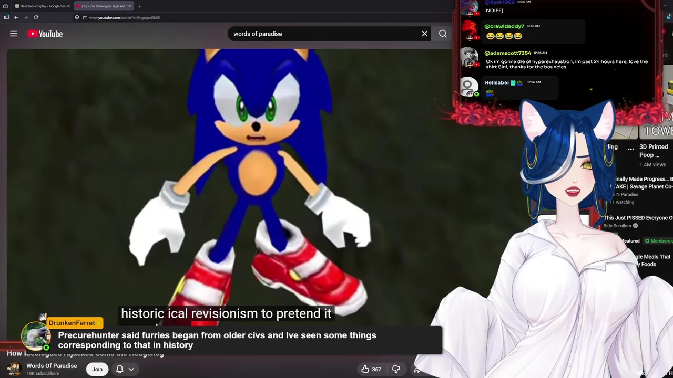Click Hellsaber's chat avatar

470,87
